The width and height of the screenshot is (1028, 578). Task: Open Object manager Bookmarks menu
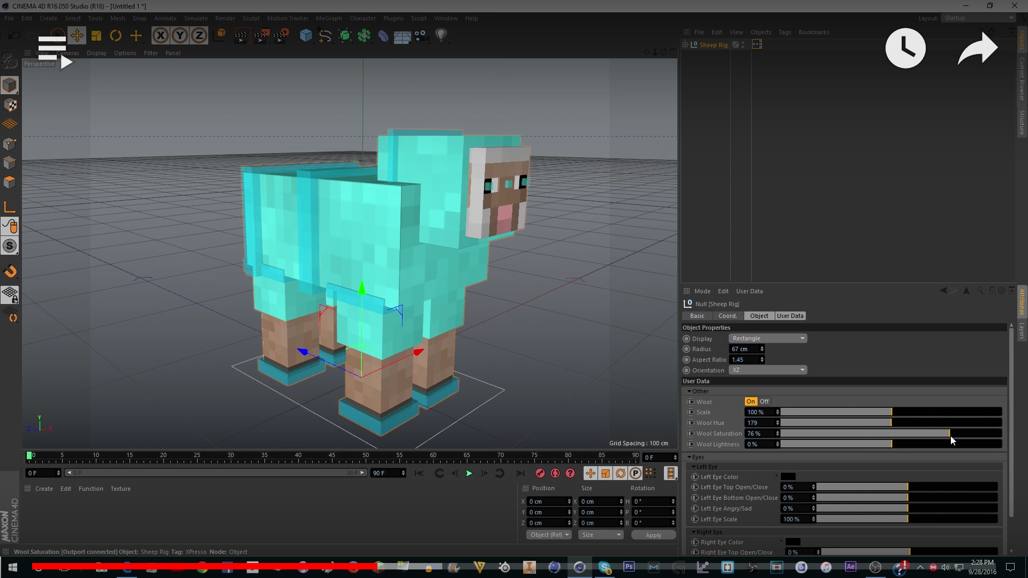814,32
